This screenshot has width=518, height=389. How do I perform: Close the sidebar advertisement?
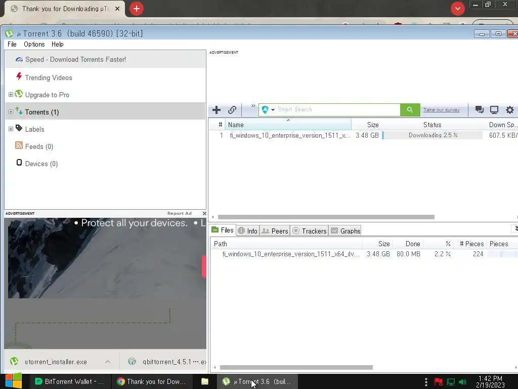click(204, 213)
